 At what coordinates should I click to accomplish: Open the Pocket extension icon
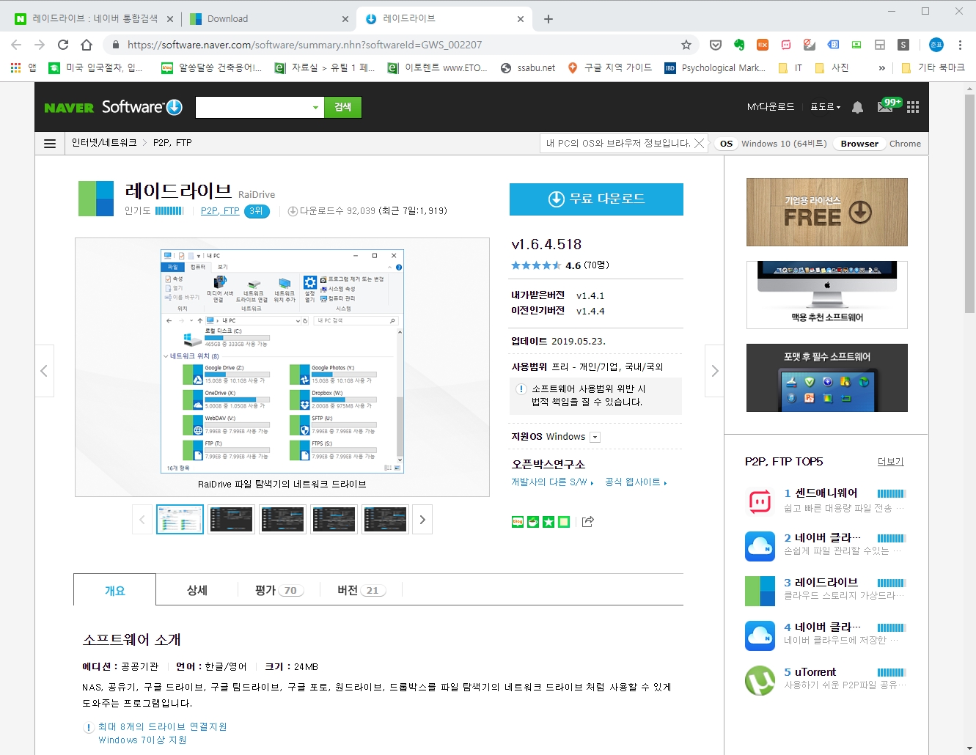tap(716, 45)
